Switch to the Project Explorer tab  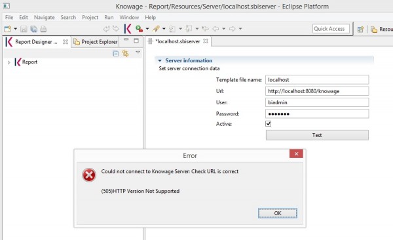96,42
